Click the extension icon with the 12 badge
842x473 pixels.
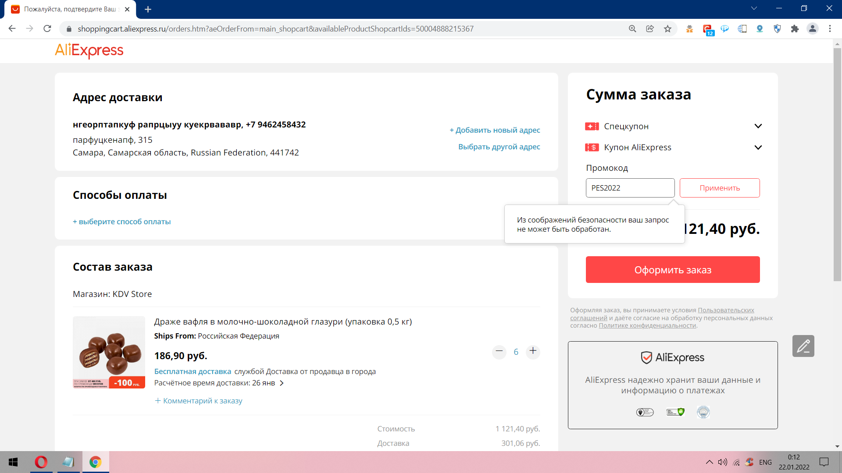point(707,30)
